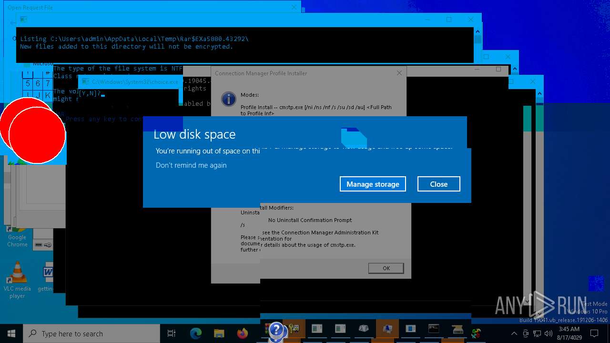
Task: Close the Connection Manager Profile Installer dialog
Action: 399,73
